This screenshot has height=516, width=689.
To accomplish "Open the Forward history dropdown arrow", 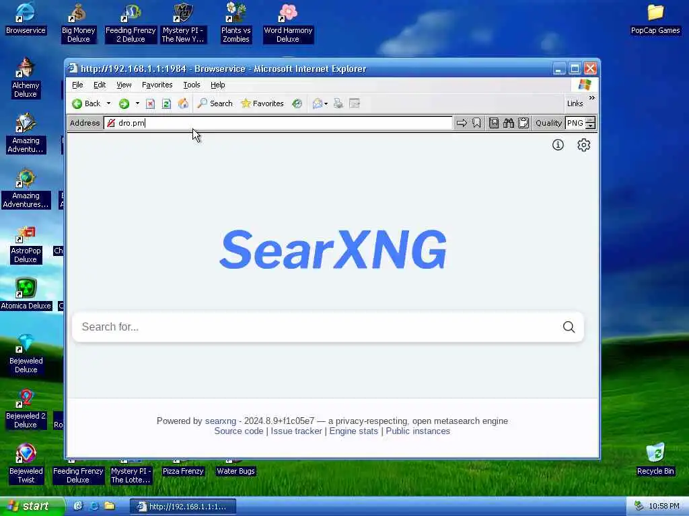I will coord(137,103).
